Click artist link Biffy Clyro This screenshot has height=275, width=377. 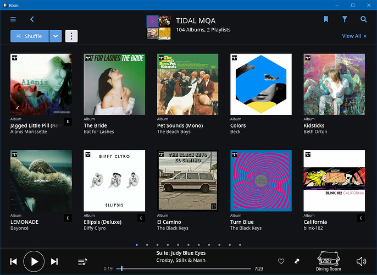click(95, 228)
